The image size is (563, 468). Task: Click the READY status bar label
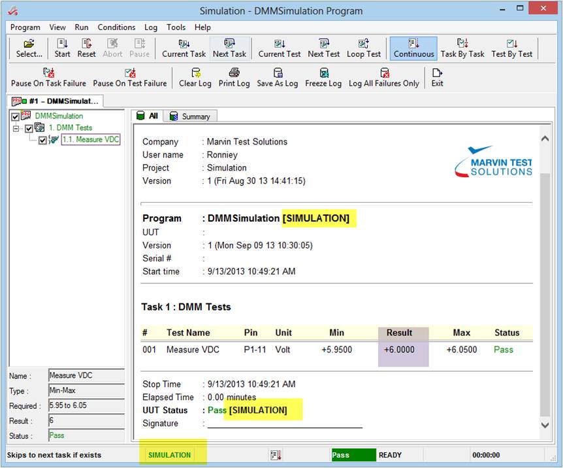pos(390,455)
